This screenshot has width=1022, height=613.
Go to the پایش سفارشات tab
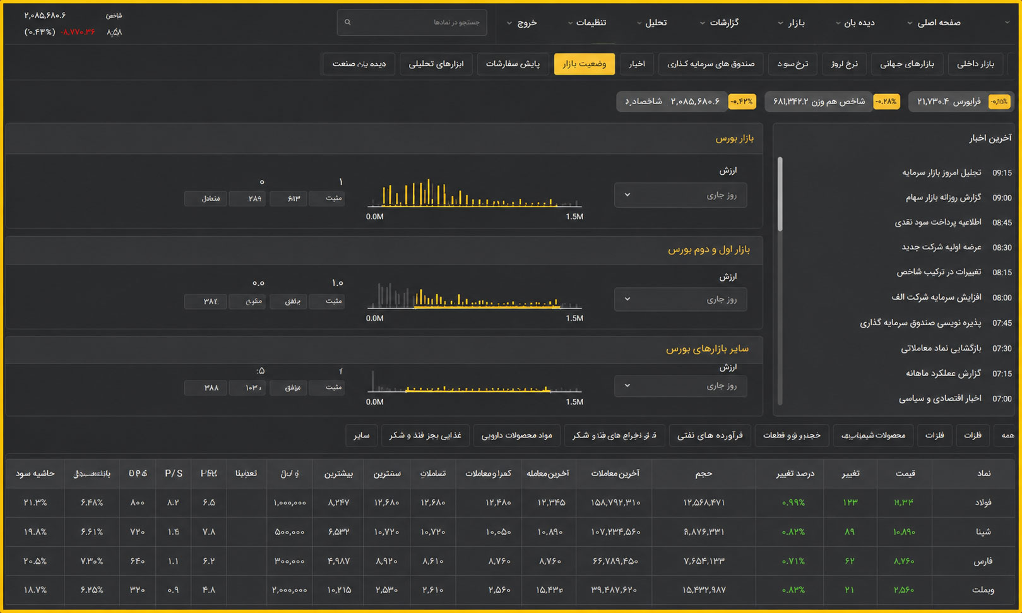coord(513,64)
